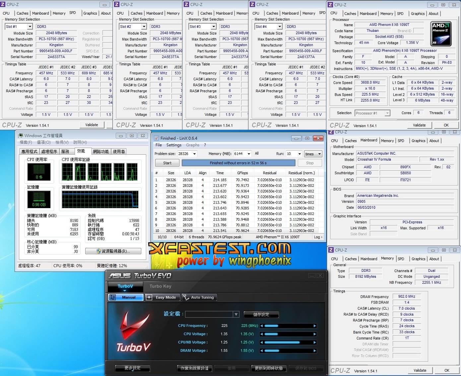The image size is (461, 376).
Task: Open Graphics tab in CPU-Z Memory window
Action: coord(418,259)
